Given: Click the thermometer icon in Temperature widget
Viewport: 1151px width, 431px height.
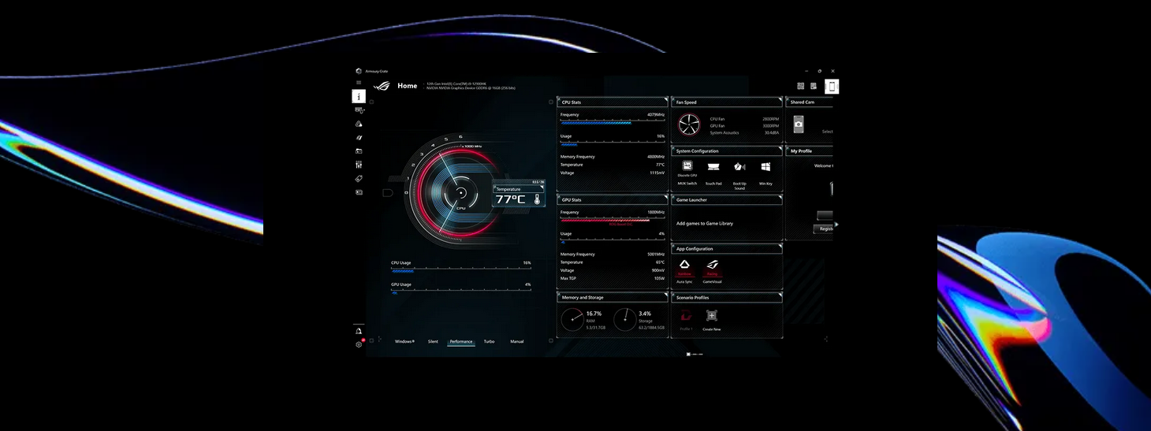Looking at the screenshot, I should [536, 200].
